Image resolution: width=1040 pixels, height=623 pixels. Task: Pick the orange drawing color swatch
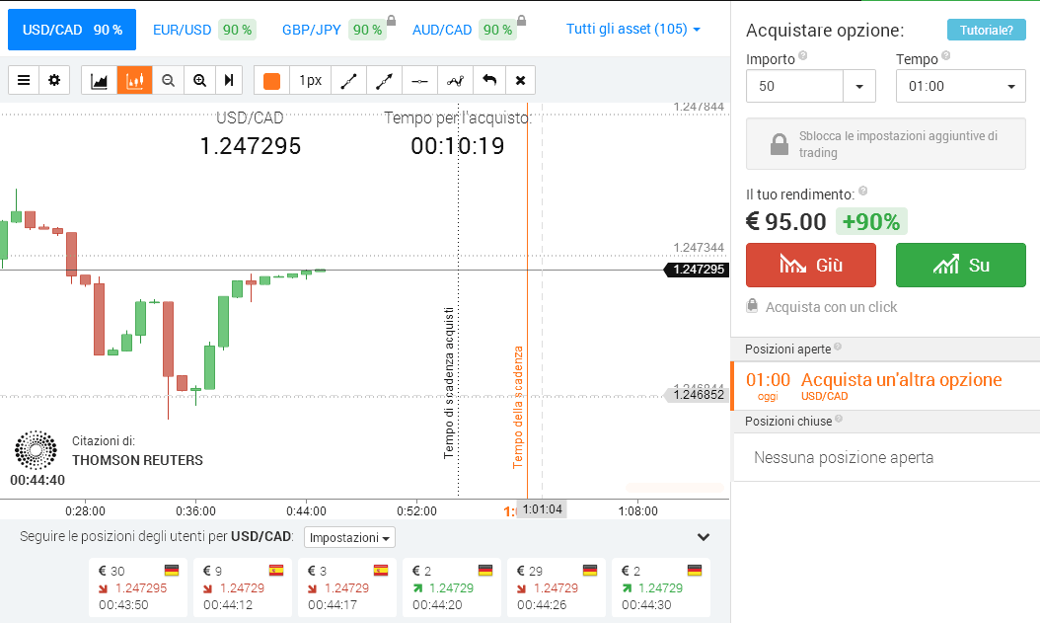pos(272,81)
